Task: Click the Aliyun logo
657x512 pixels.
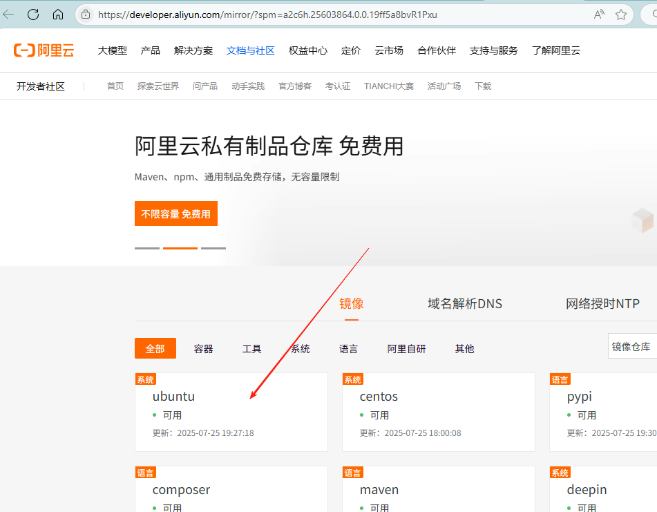Action: pos(44,50)
